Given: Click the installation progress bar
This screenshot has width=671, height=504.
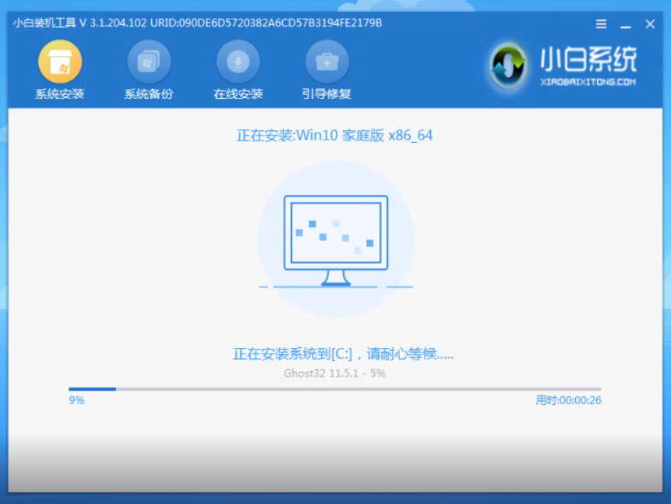Looking at the screenshot, I should point(335,389).
